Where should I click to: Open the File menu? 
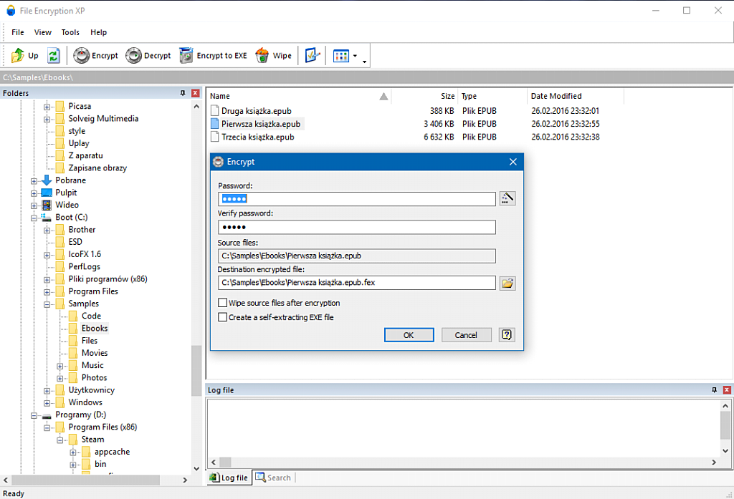[x=18, y=32]
